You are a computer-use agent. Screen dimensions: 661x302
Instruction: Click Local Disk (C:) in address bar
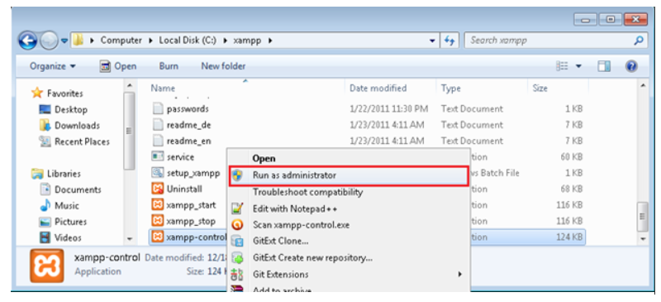(x=188, y=41)
